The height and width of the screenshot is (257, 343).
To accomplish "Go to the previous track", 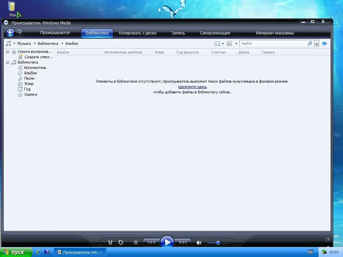I will [x=152, y=242].
